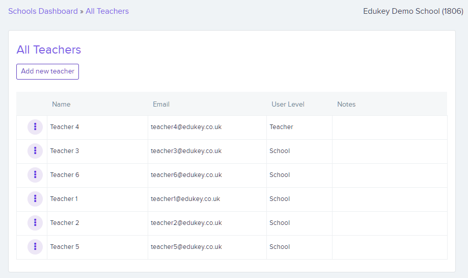
Task: Click School user level in Teacher 5 row
Action: point(280,247)
